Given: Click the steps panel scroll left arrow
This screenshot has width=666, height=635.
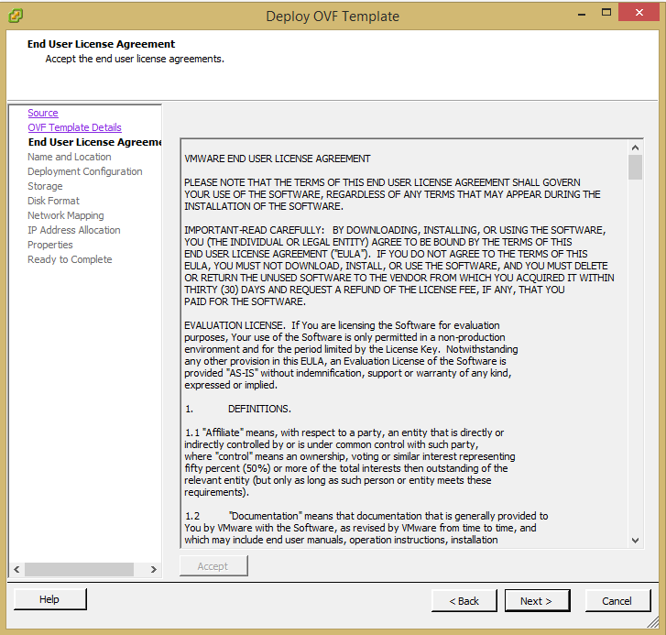Looking at the screenshot, I should click(16, 569).
